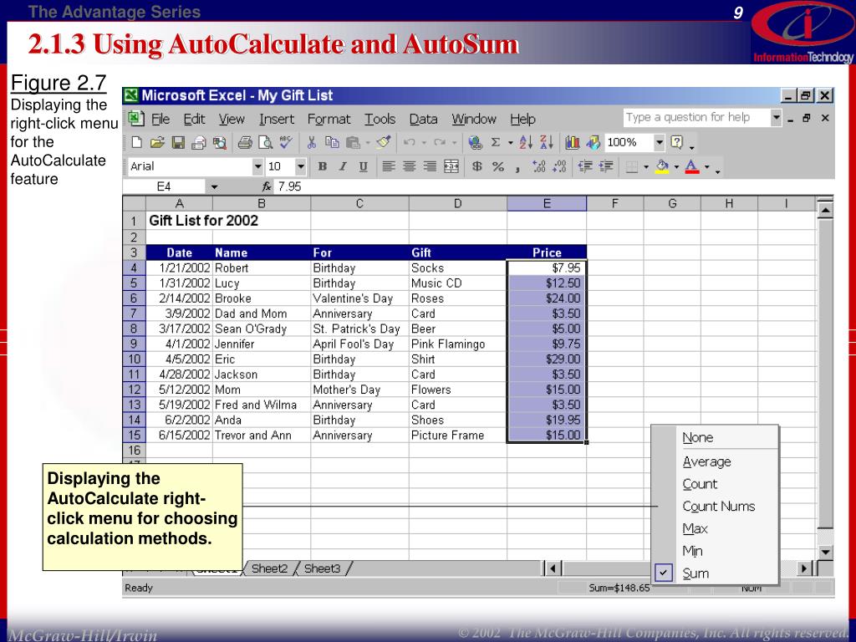Click the Increase Indent icon
856x642 pixels.
(x=606, y=166)
